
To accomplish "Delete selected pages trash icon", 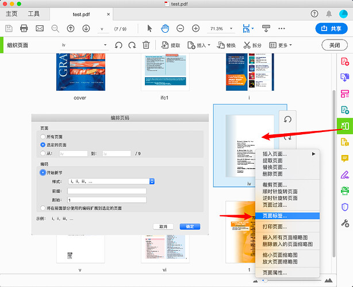I will pos(146,45).
